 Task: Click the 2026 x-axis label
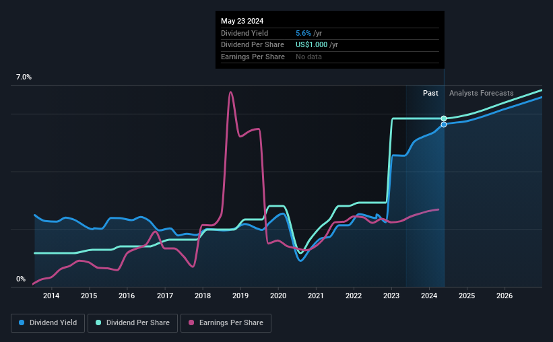tap(505, 296)
